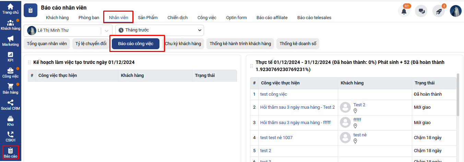The height and width of the screenshot is (162, 464).
Task: Click the Thống kê doanh số button
Action: click(298, 44)
